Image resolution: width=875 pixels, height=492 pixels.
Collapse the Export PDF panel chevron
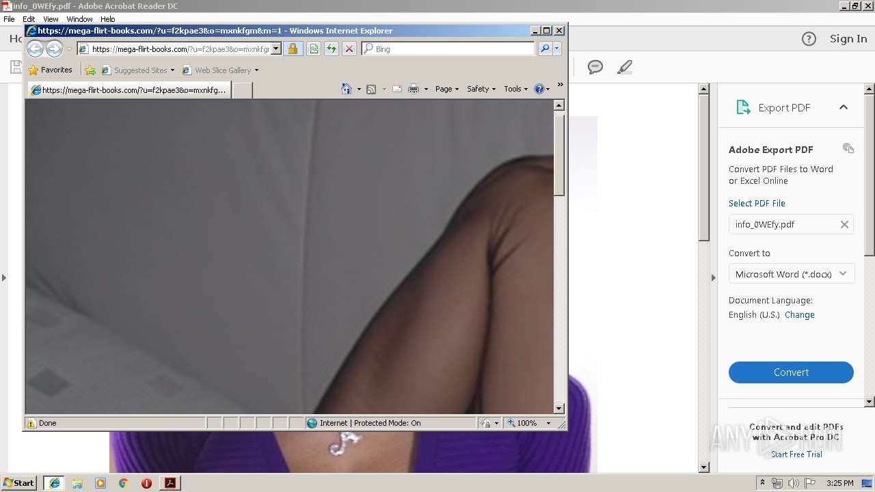(x=844, y=107)
